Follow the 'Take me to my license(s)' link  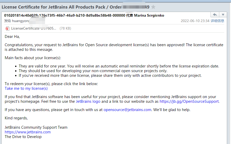(x=26, y=88)
